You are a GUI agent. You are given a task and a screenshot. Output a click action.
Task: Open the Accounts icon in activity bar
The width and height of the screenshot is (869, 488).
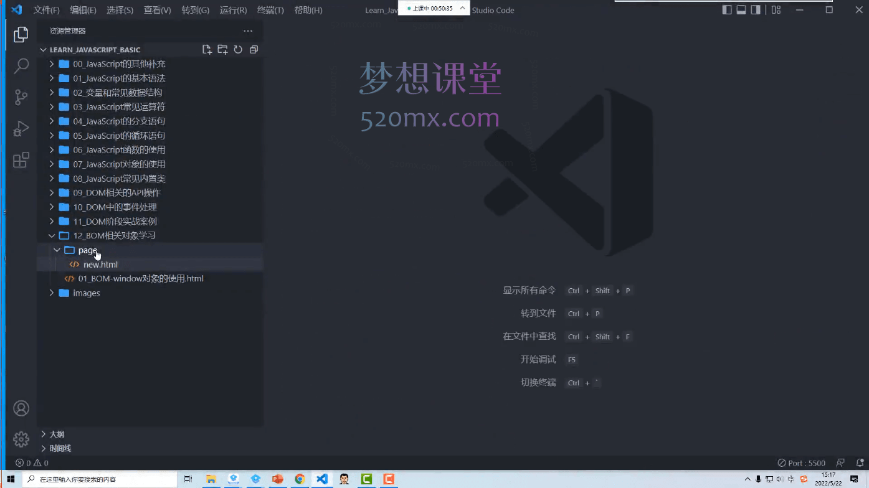tap(21, 408)
